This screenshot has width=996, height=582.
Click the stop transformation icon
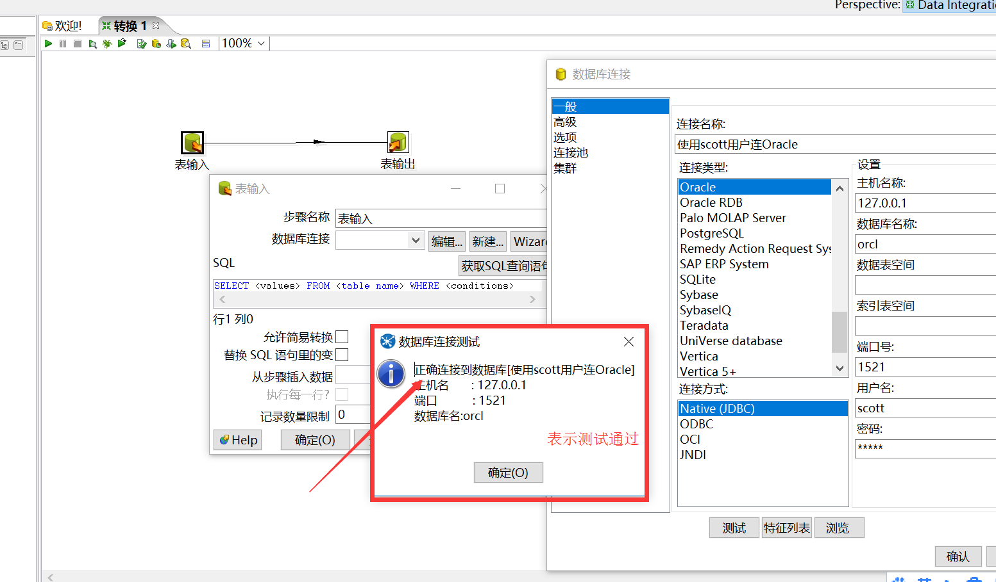(x=78, y=44)
